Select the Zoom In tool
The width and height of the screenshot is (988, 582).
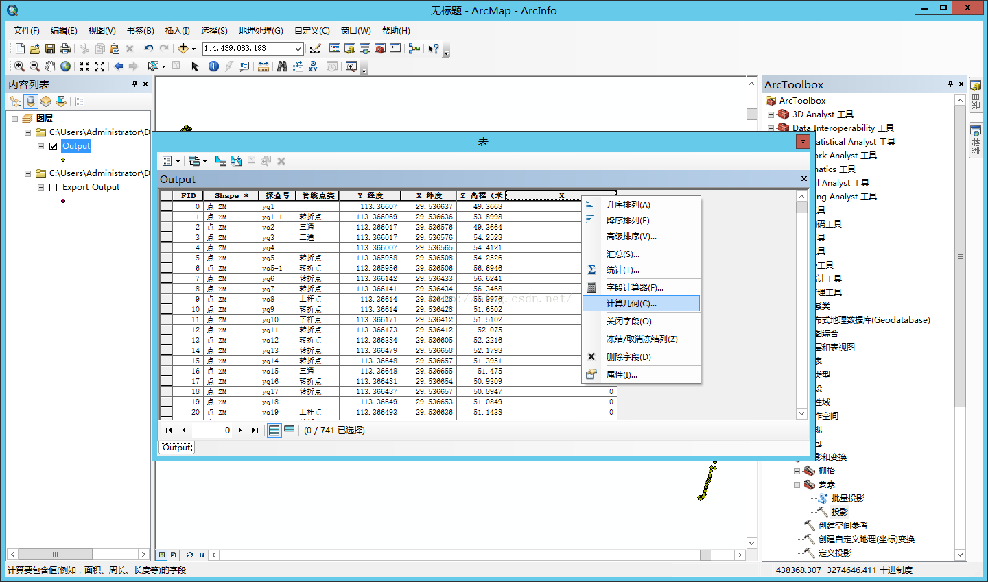tap(19, 66)
